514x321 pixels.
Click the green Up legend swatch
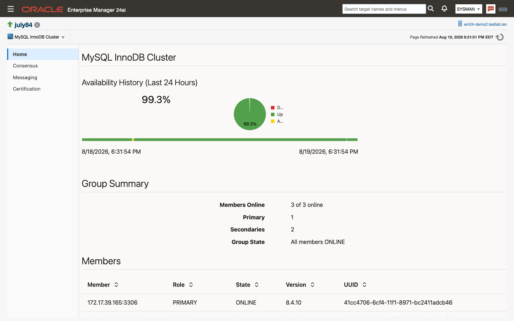(x=273, y=114)
